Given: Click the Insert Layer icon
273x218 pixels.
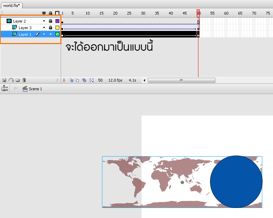Looking at the screenshot, I should 4,80.
